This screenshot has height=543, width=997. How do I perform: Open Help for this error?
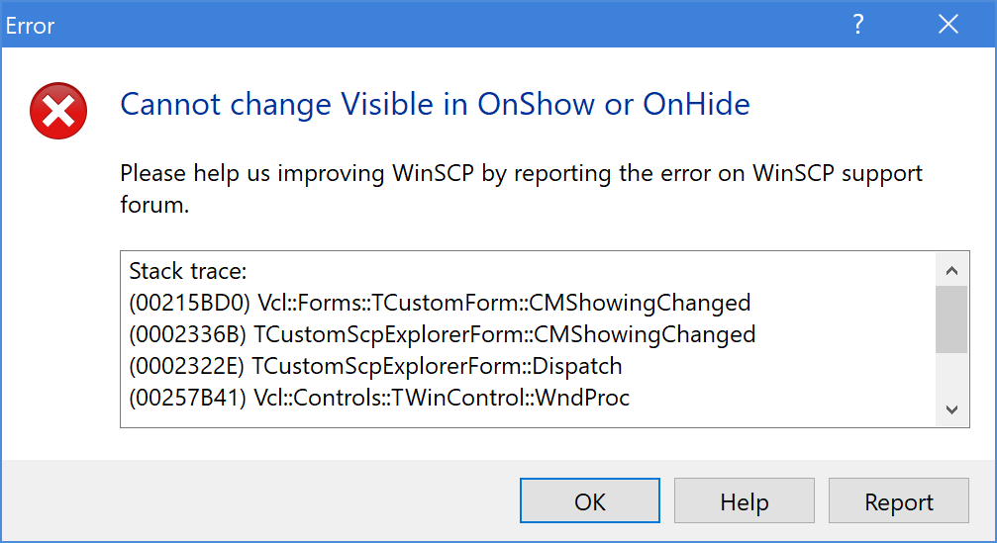pos(744,502)
